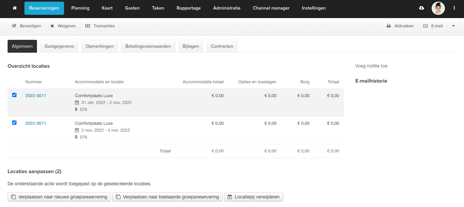Click the map pin icon in the second row

76,137
